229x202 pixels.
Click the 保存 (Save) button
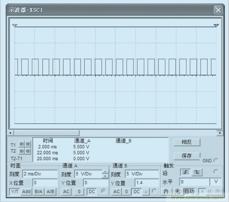click(x=187, y=156)
